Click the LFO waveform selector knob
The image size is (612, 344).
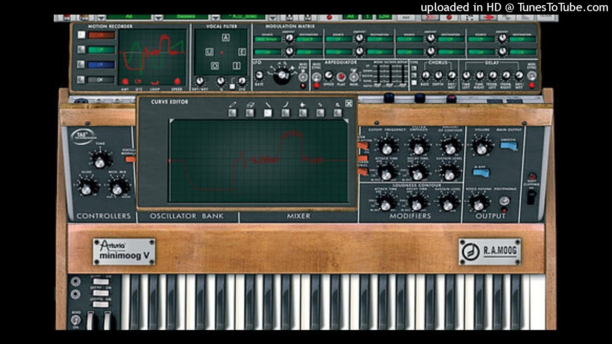pos(282,74)
